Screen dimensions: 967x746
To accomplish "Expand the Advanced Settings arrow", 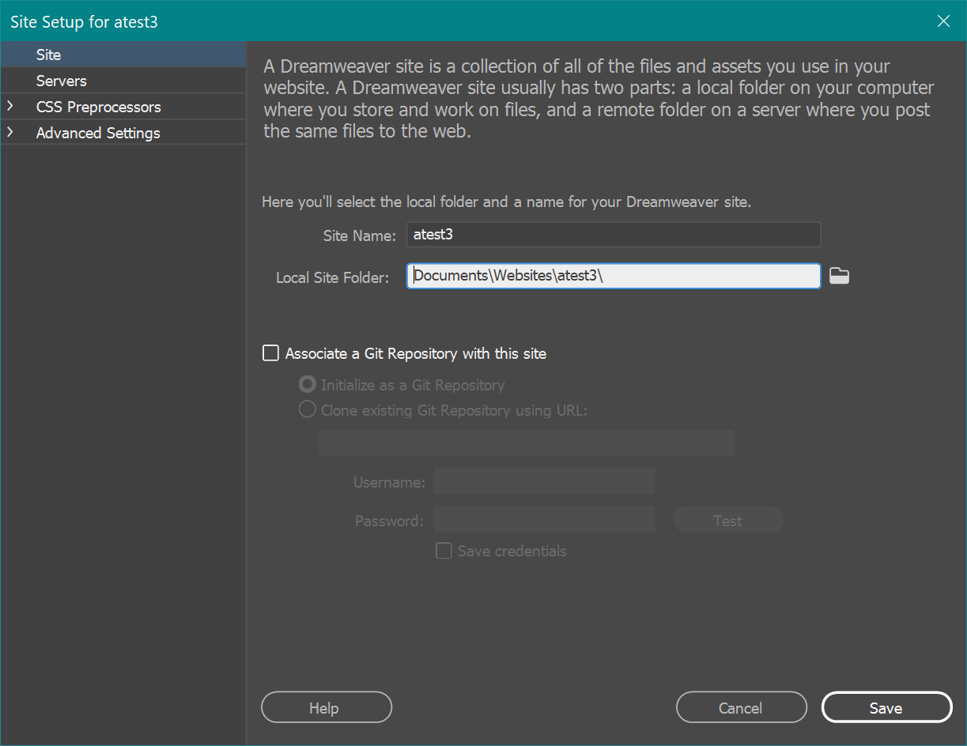I will (10, 133).
